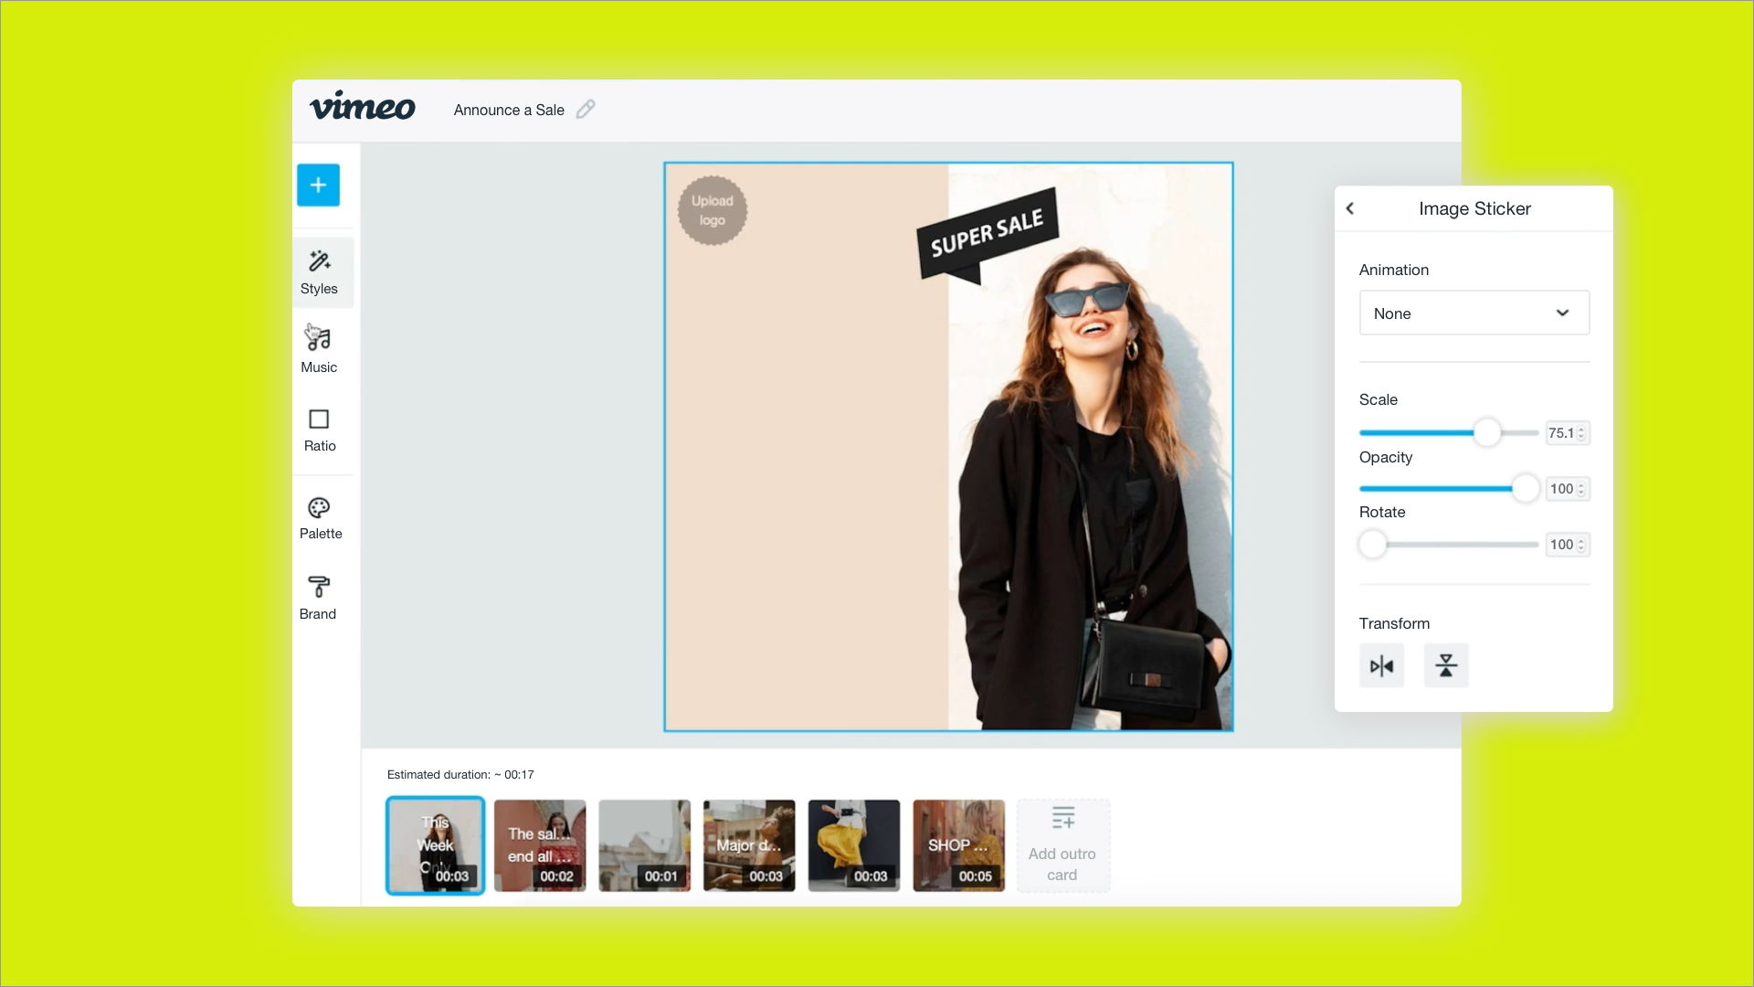
Task: Click the flip horizontal Transform icon
Action: point(1382,664)
